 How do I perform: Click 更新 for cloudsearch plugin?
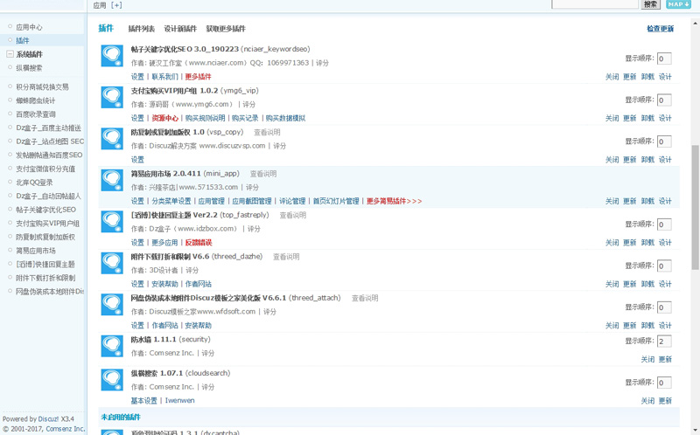(665, 401)
